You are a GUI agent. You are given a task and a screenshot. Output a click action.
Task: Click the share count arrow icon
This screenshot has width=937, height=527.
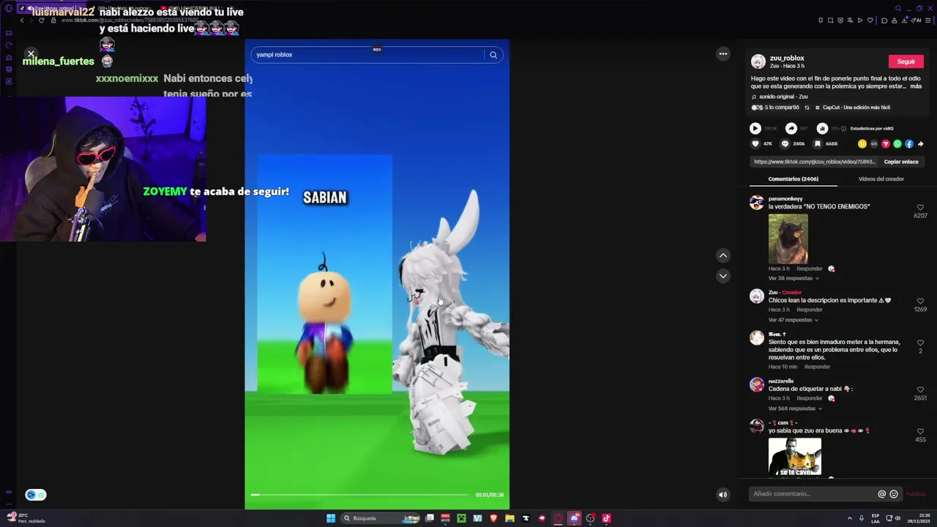(791, 129)
